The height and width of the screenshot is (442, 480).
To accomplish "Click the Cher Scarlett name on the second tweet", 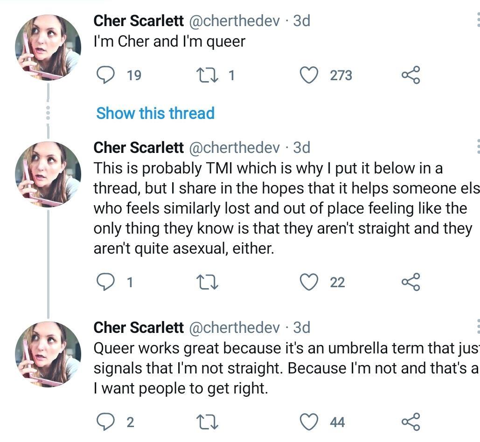I will 139,147.
